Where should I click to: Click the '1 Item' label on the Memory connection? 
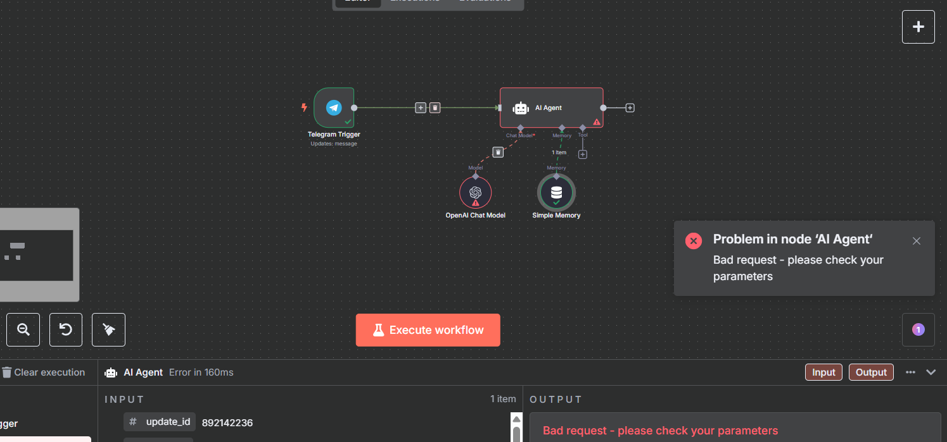559,152
